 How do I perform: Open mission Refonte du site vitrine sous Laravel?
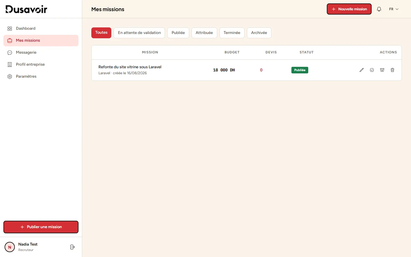coord(130,67)
